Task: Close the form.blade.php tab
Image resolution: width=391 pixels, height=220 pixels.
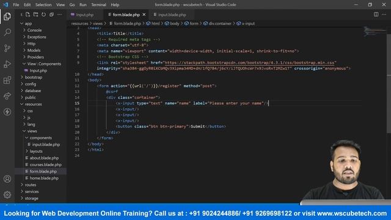Action: click(144, 15)
